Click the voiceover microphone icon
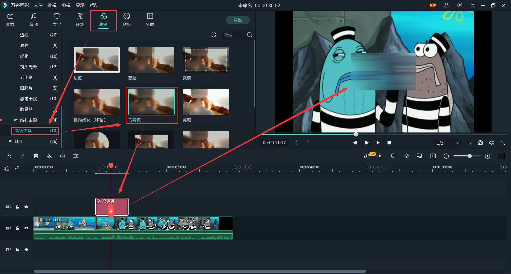Viewport: 511px width, 274px height. [x=406, y=156]
